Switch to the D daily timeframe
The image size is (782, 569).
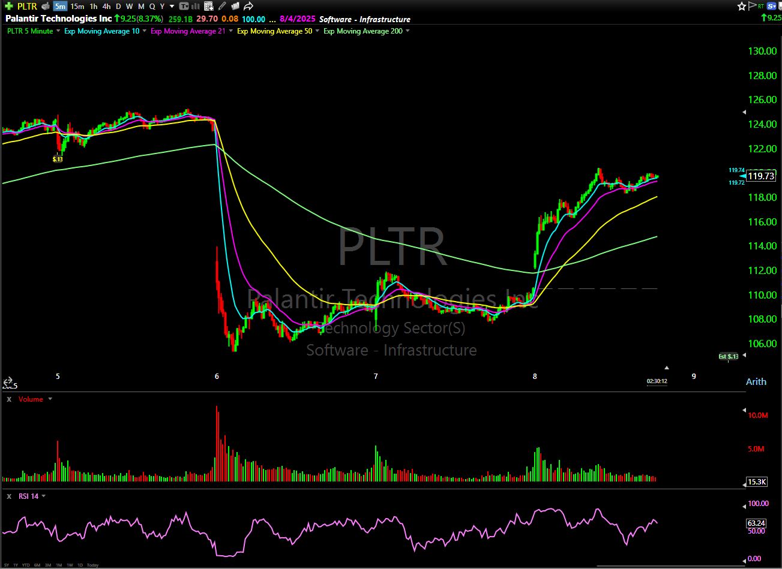click(118, 6)
